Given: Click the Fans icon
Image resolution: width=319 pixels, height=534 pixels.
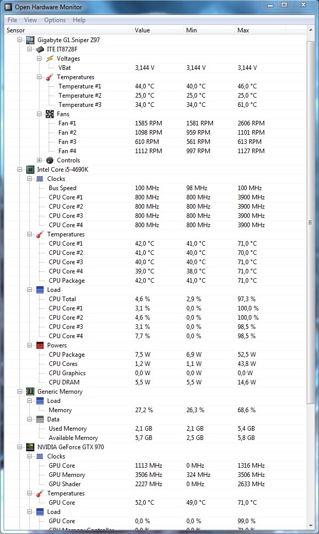Looking at the screenshot, I should tap(50, 114).
